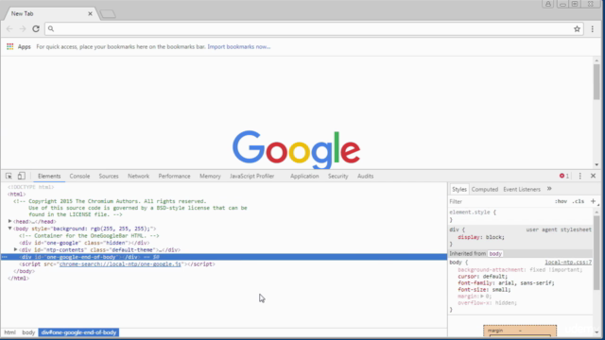
Task: Click the Google logo on page
Action: tap(296, 149)
